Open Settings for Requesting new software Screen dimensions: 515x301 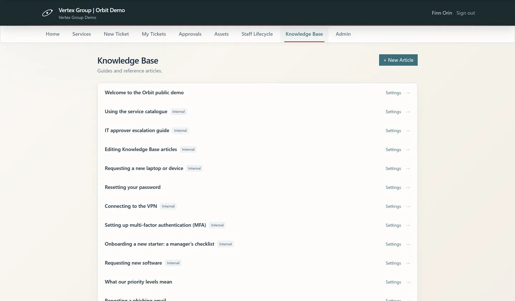[x=393, y=263]
